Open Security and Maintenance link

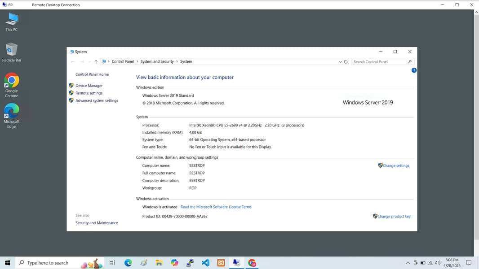[x=97, y=223]
